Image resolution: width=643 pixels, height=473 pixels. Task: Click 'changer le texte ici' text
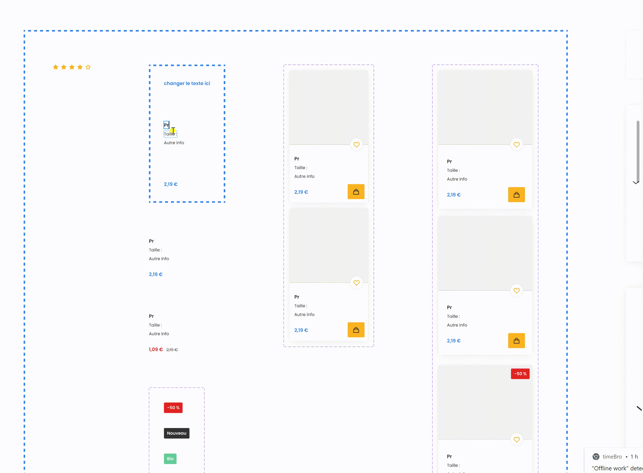pos(187,83)
